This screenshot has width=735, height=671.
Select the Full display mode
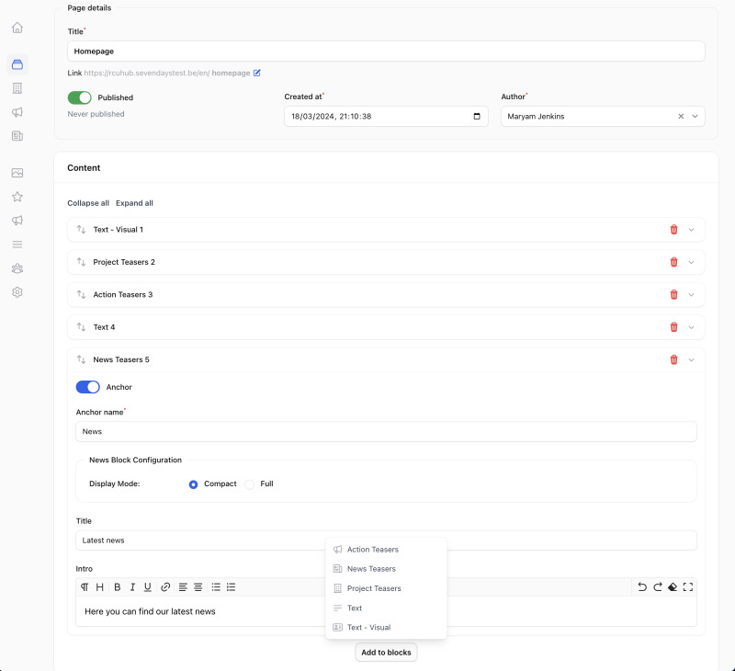tap(249, 484)
